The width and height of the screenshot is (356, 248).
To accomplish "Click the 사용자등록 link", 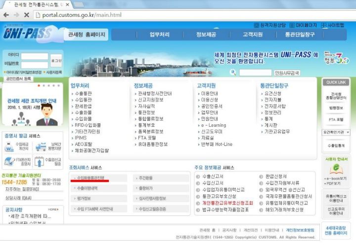I will coord(53,72).
